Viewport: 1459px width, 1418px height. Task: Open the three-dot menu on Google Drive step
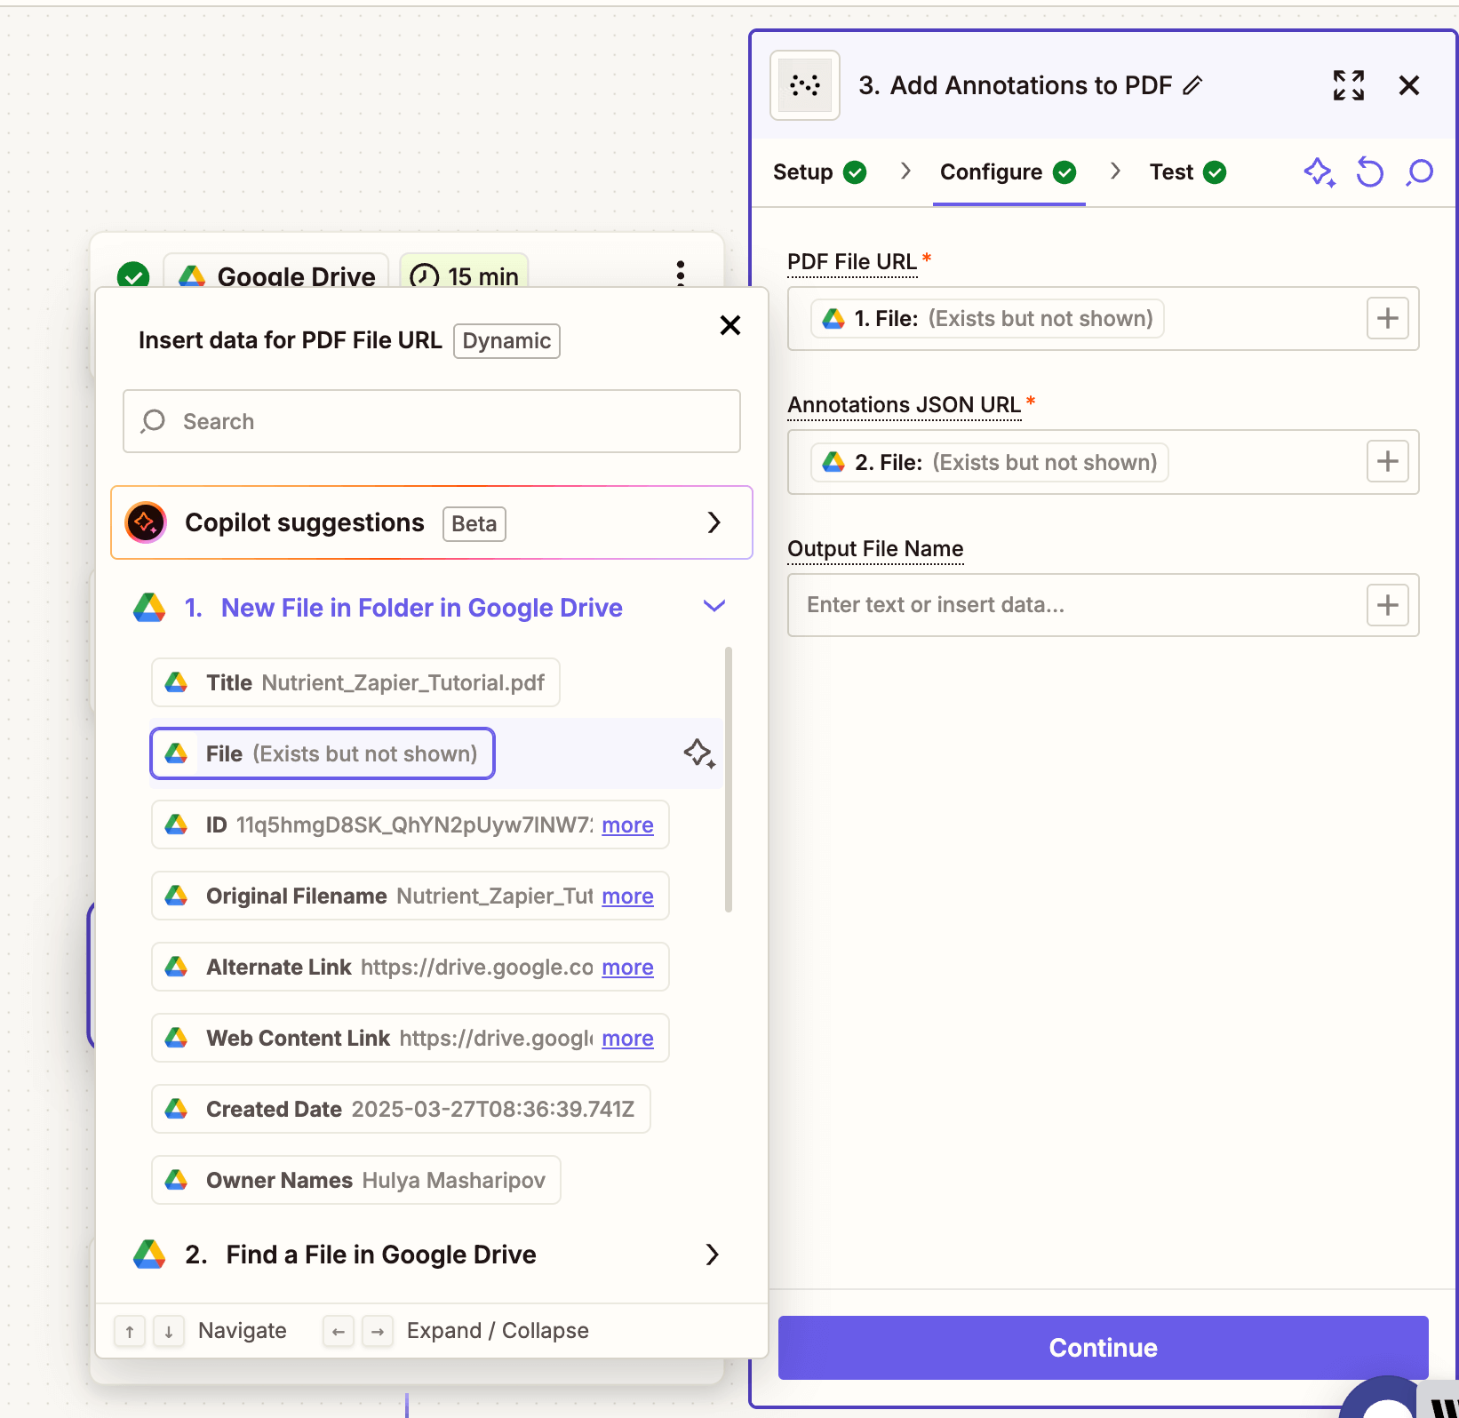coord(681,273)
